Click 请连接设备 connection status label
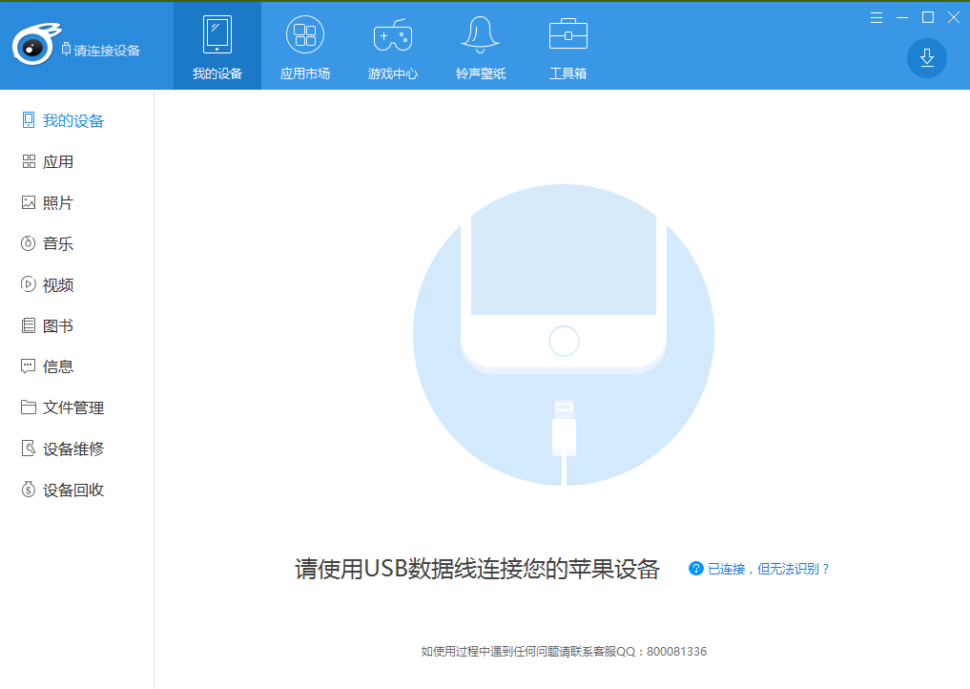Viewport: 970px width, 689px height. pos(101,51)
